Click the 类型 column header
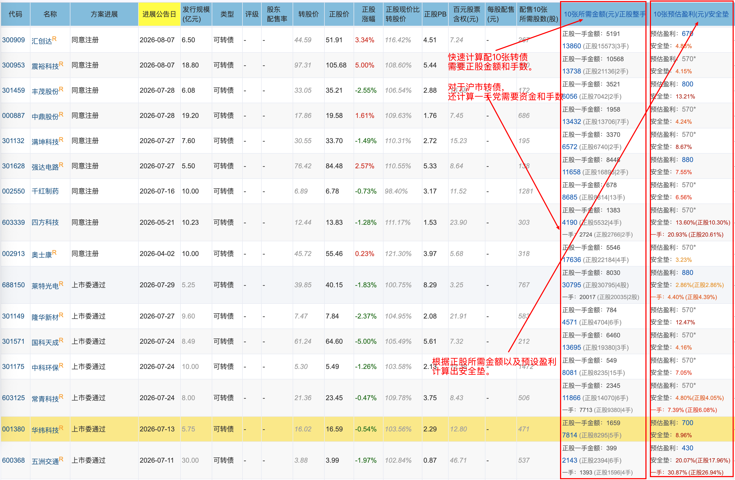Image resolution: width=735 pixels, height=480 pixels. [x=227, y=14]
